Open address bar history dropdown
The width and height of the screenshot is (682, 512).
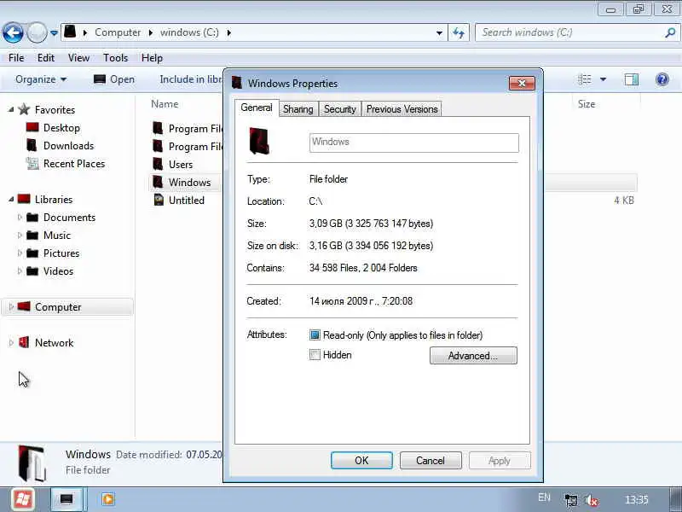439,32
